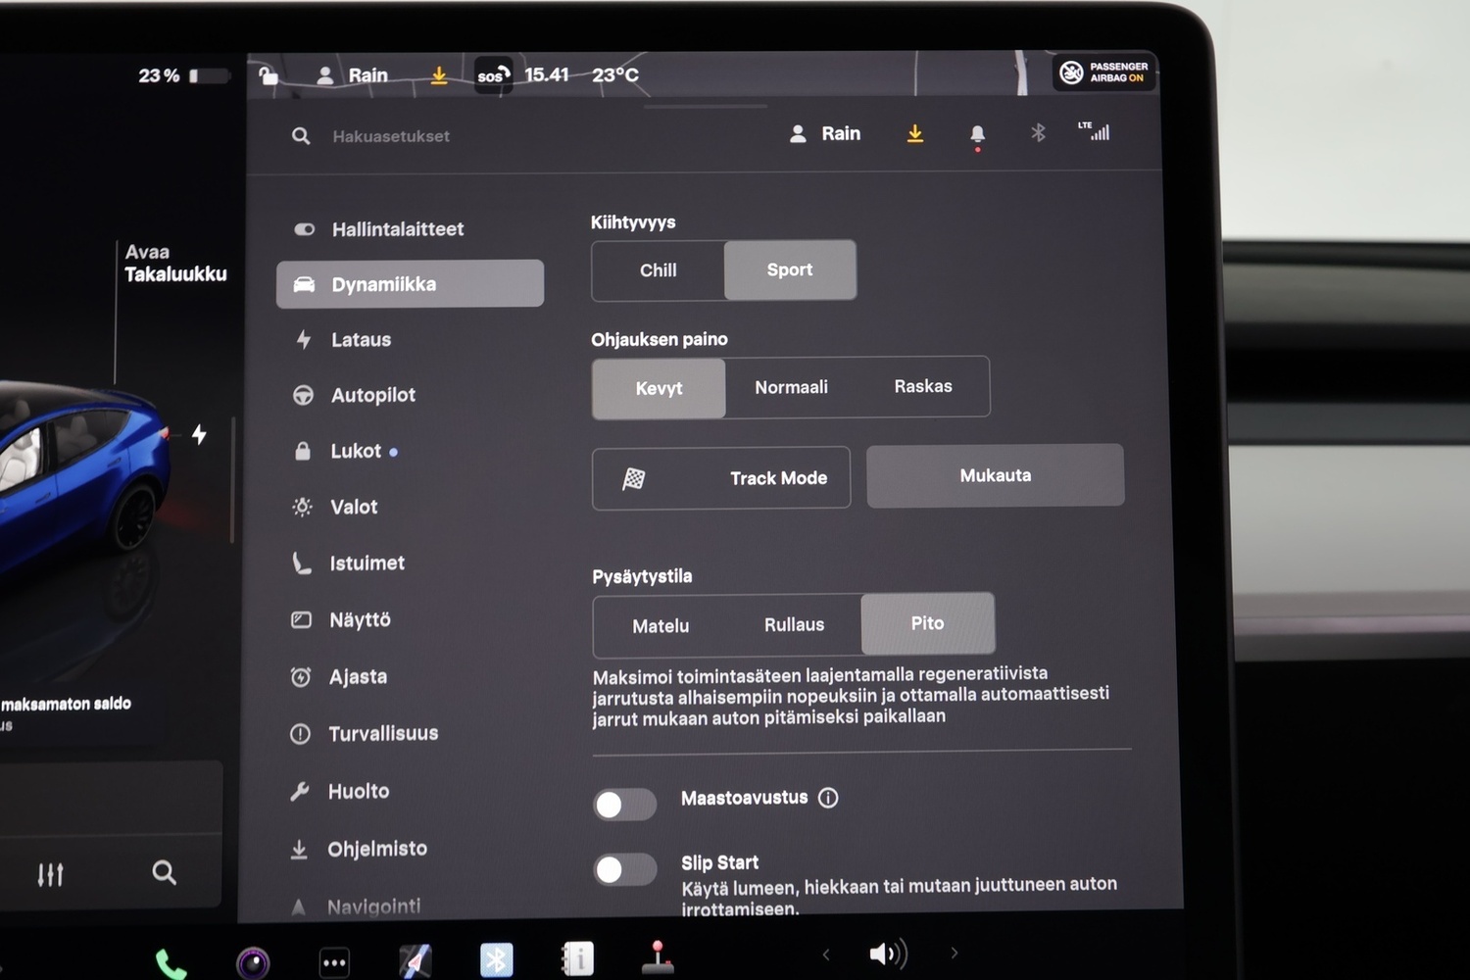
Task: Select Matelu stopping mode
Action: pos(661,625)
